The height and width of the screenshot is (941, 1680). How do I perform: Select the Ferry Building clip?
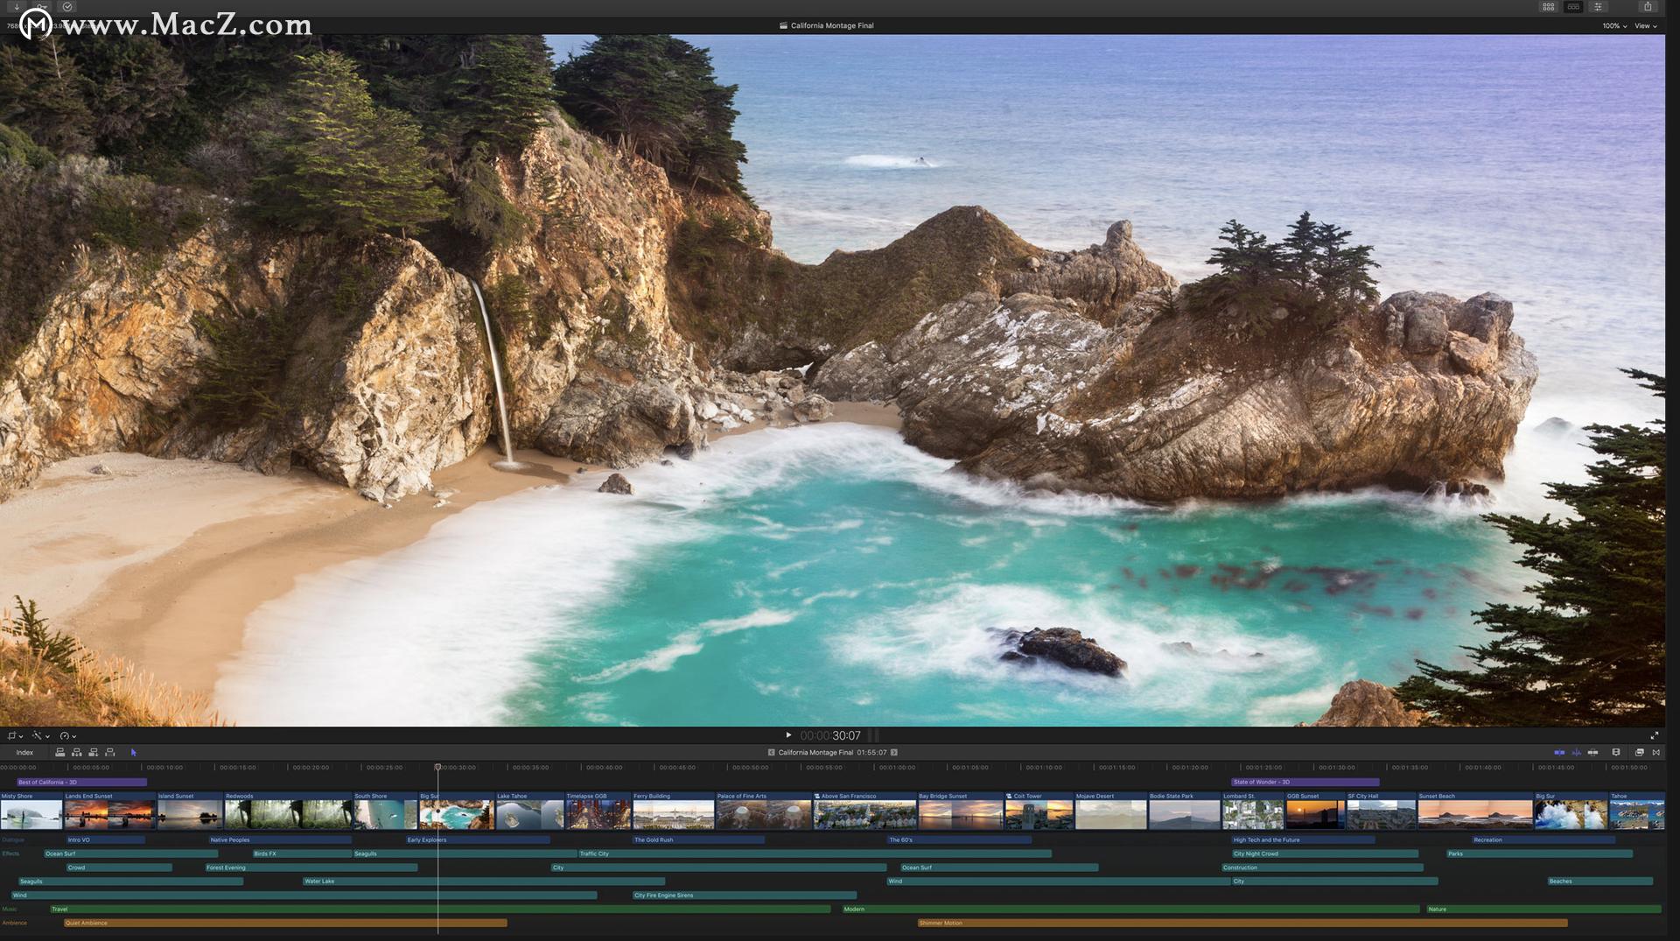click(673, 811)
